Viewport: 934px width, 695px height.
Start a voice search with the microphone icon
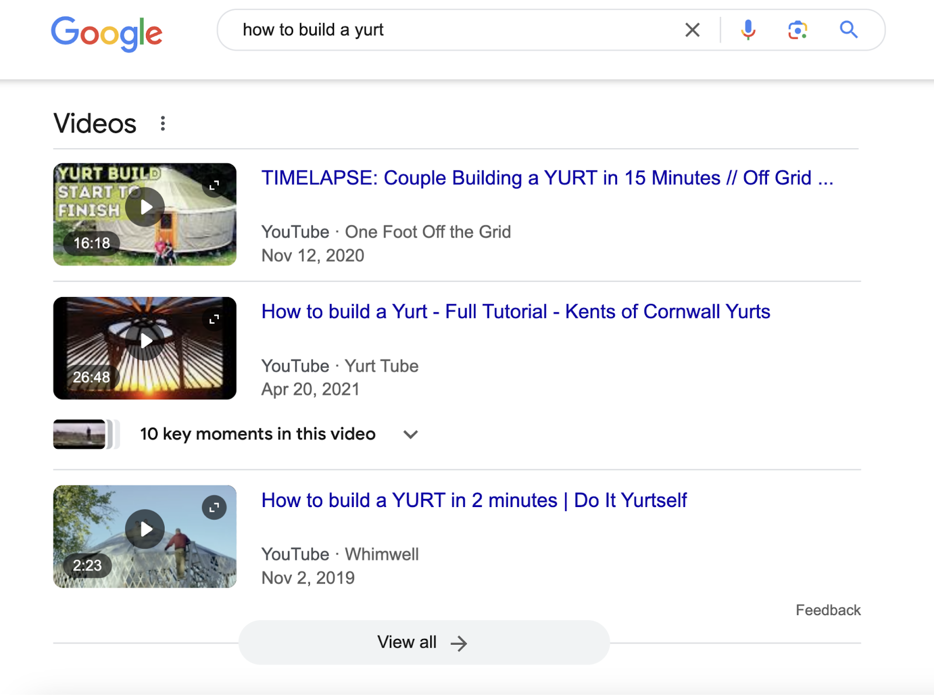(x=748, y=30)
